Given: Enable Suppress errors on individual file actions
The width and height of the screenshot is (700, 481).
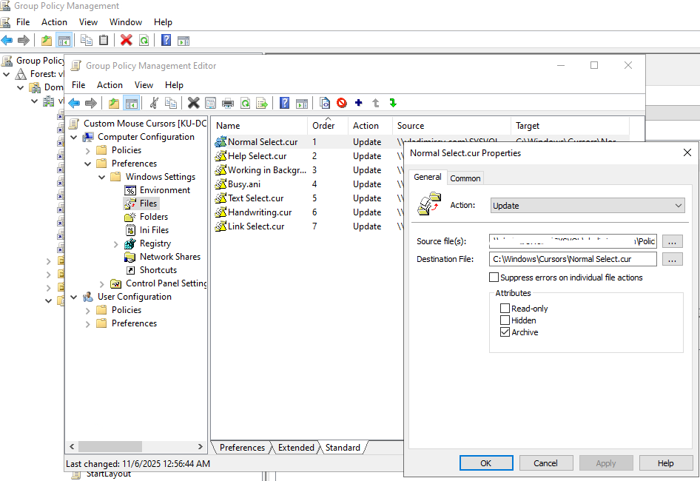Looking at the screenshot, I should tap(494, 277).
